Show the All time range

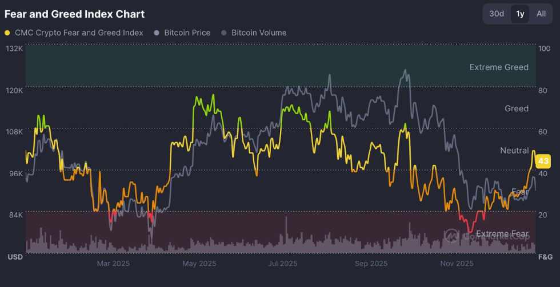click(541, 14)
